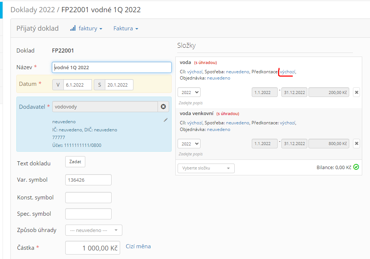
Task: Click the Částka amount field
Action: tap(93, 248)
